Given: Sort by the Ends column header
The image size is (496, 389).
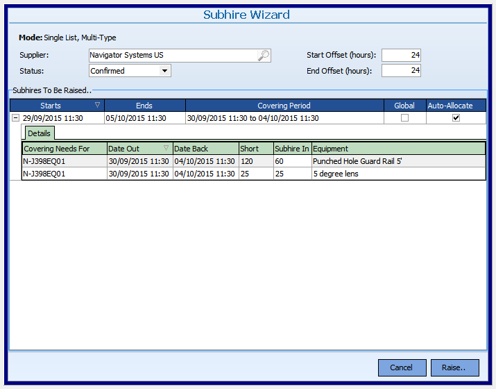Looking at the screenshot, I should [144, 106].
